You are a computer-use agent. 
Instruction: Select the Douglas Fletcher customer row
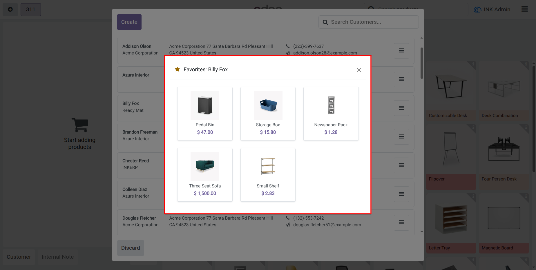pos(266,222)
